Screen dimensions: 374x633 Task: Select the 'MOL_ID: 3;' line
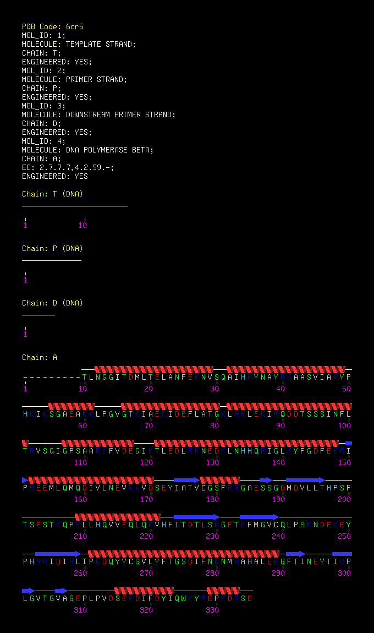point(43,106)
